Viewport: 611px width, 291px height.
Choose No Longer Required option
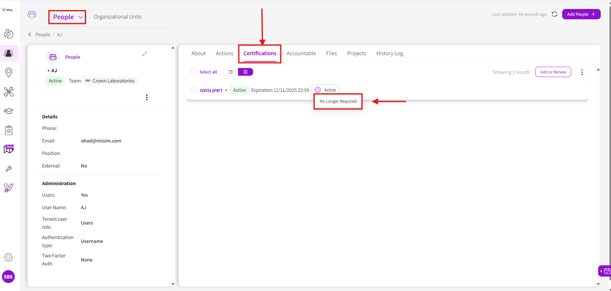pos(338,101)
